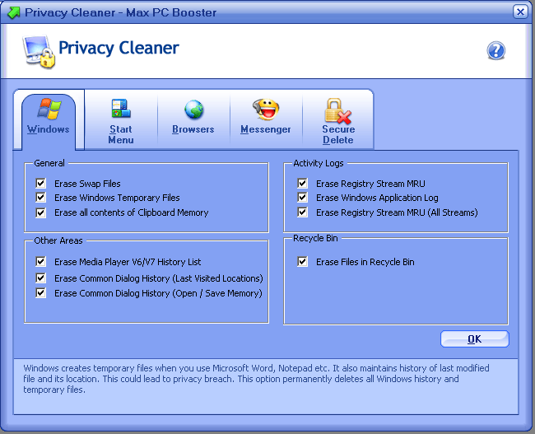Switch to the Start Menu tab
The height and width of the screenshot is (434, 535).
pyautogui.click(x=121, y=120)
